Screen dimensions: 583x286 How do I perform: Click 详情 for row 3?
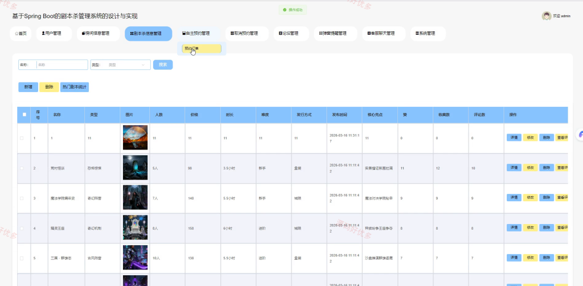514,198
